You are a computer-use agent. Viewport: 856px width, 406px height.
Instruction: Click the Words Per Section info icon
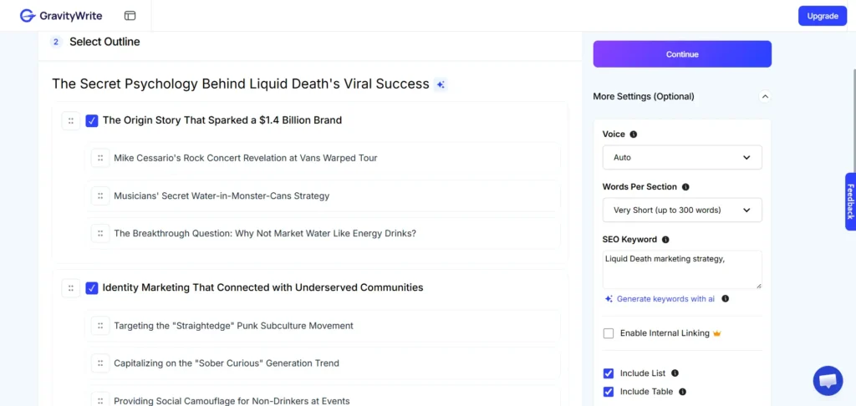click(685, 186)
